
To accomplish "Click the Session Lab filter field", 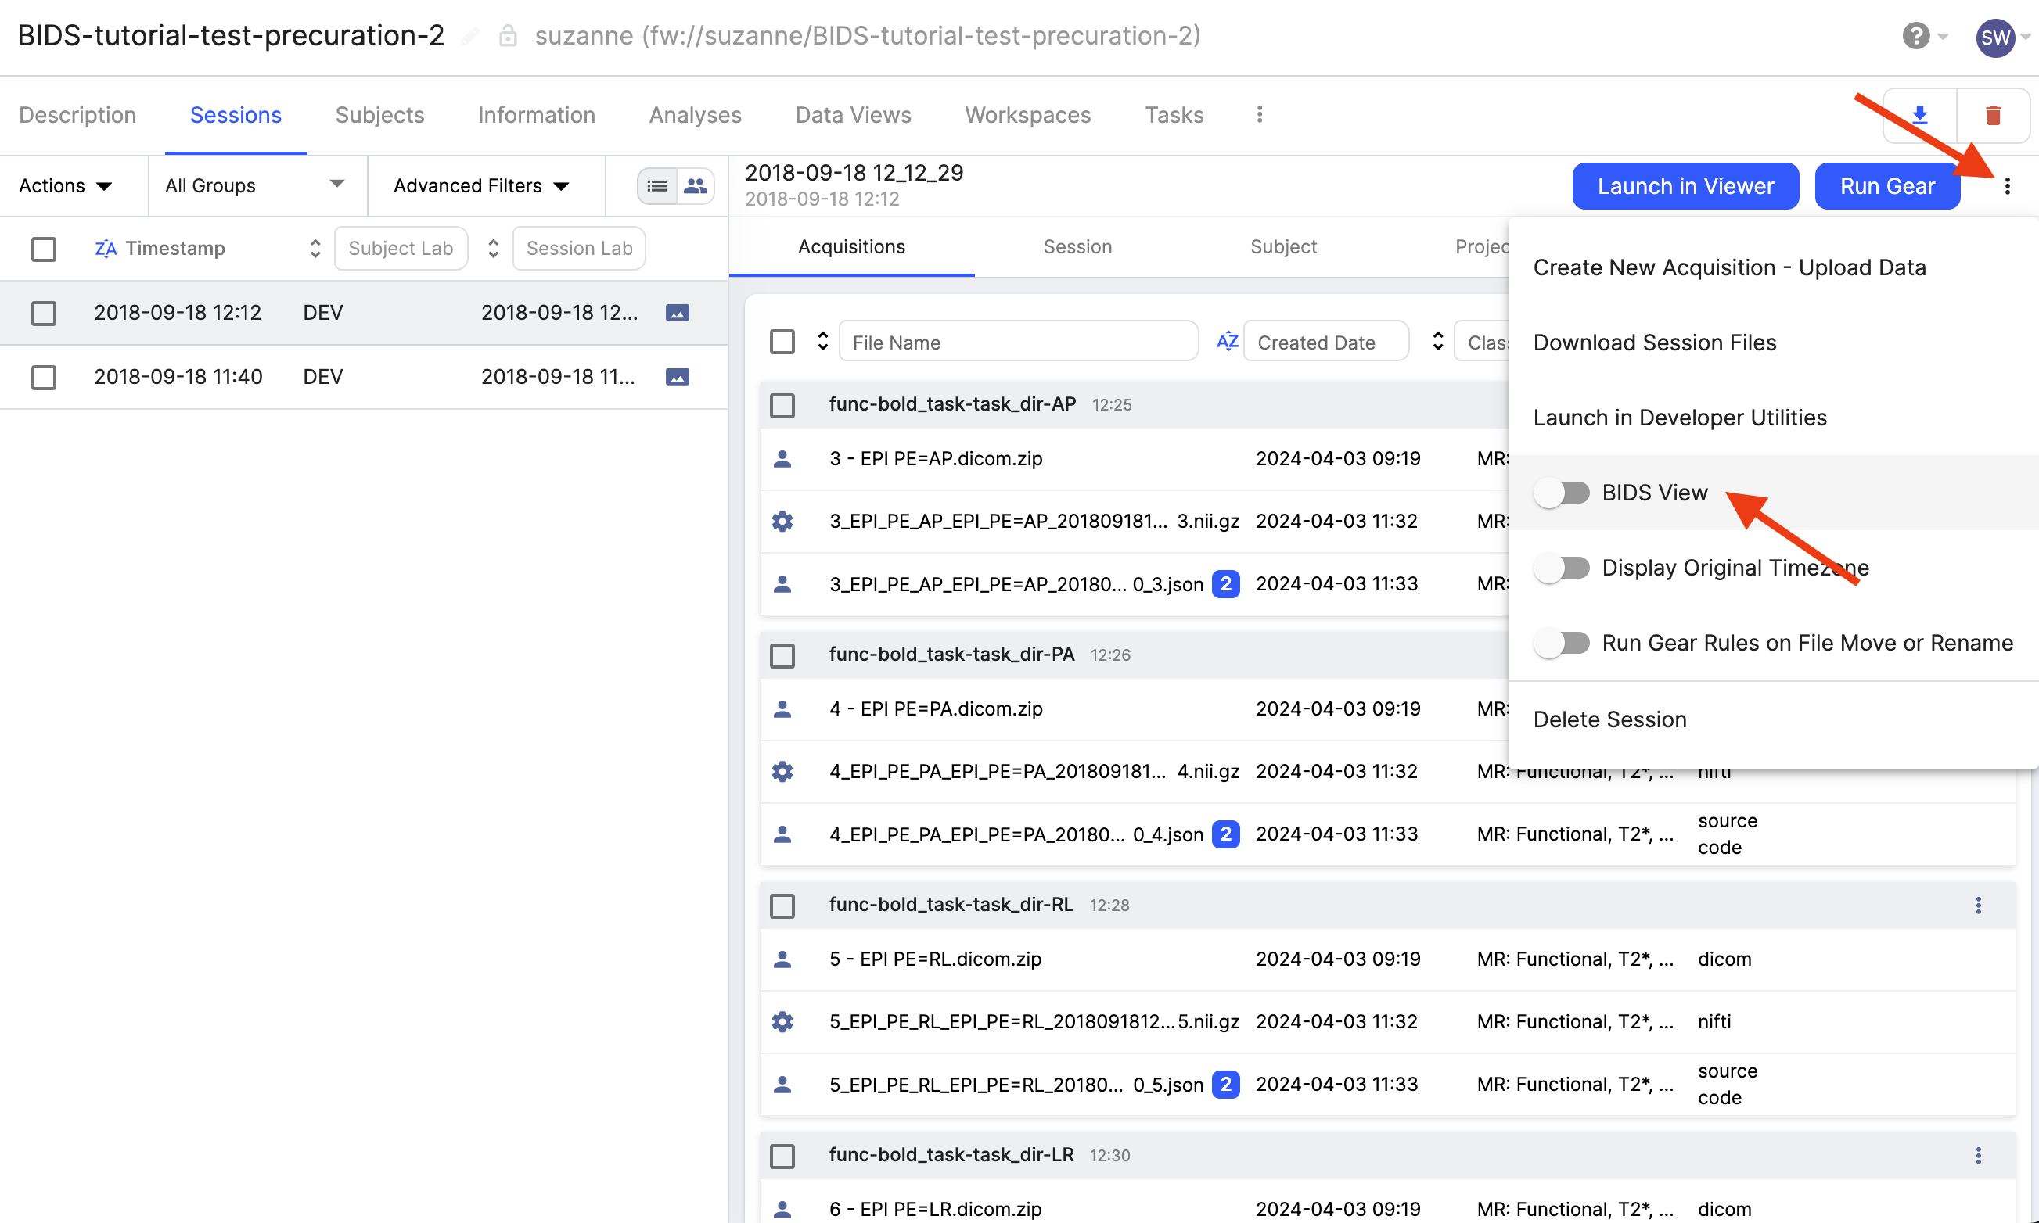I will 579,249.
